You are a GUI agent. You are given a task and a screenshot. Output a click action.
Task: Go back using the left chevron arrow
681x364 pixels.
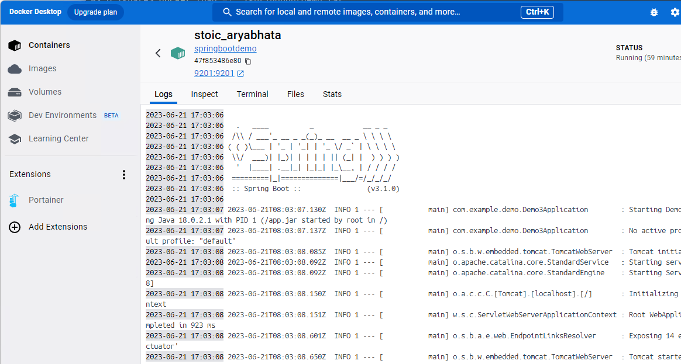click(x=158, y=53)
